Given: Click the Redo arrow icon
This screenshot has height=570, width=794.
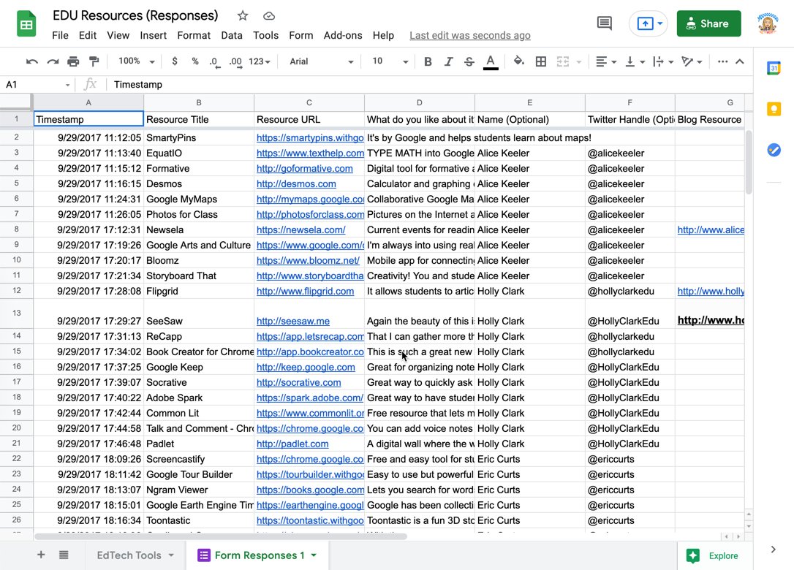Looking at the screenshot, I should pyautogui.click(x=53, y=62).
